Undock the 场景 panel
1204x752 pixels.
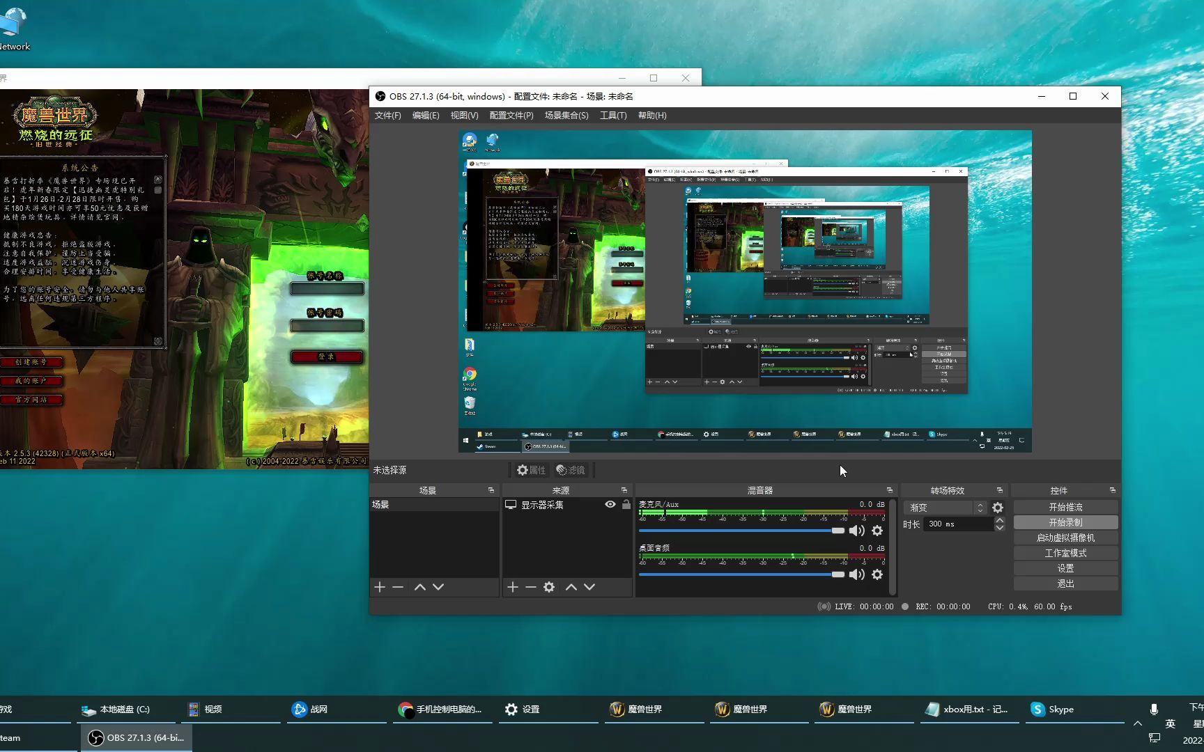point(491,490)
